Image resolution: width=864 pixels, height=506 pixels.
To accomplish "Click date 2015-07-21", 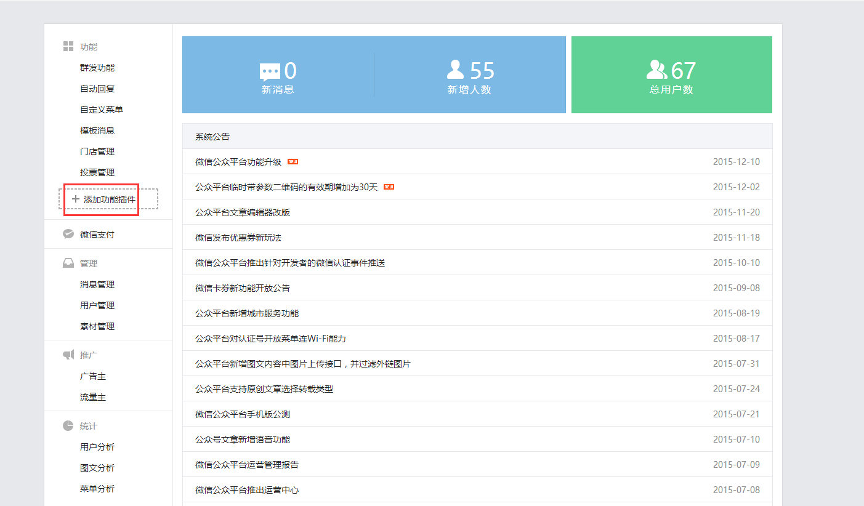I will point(737,414).
